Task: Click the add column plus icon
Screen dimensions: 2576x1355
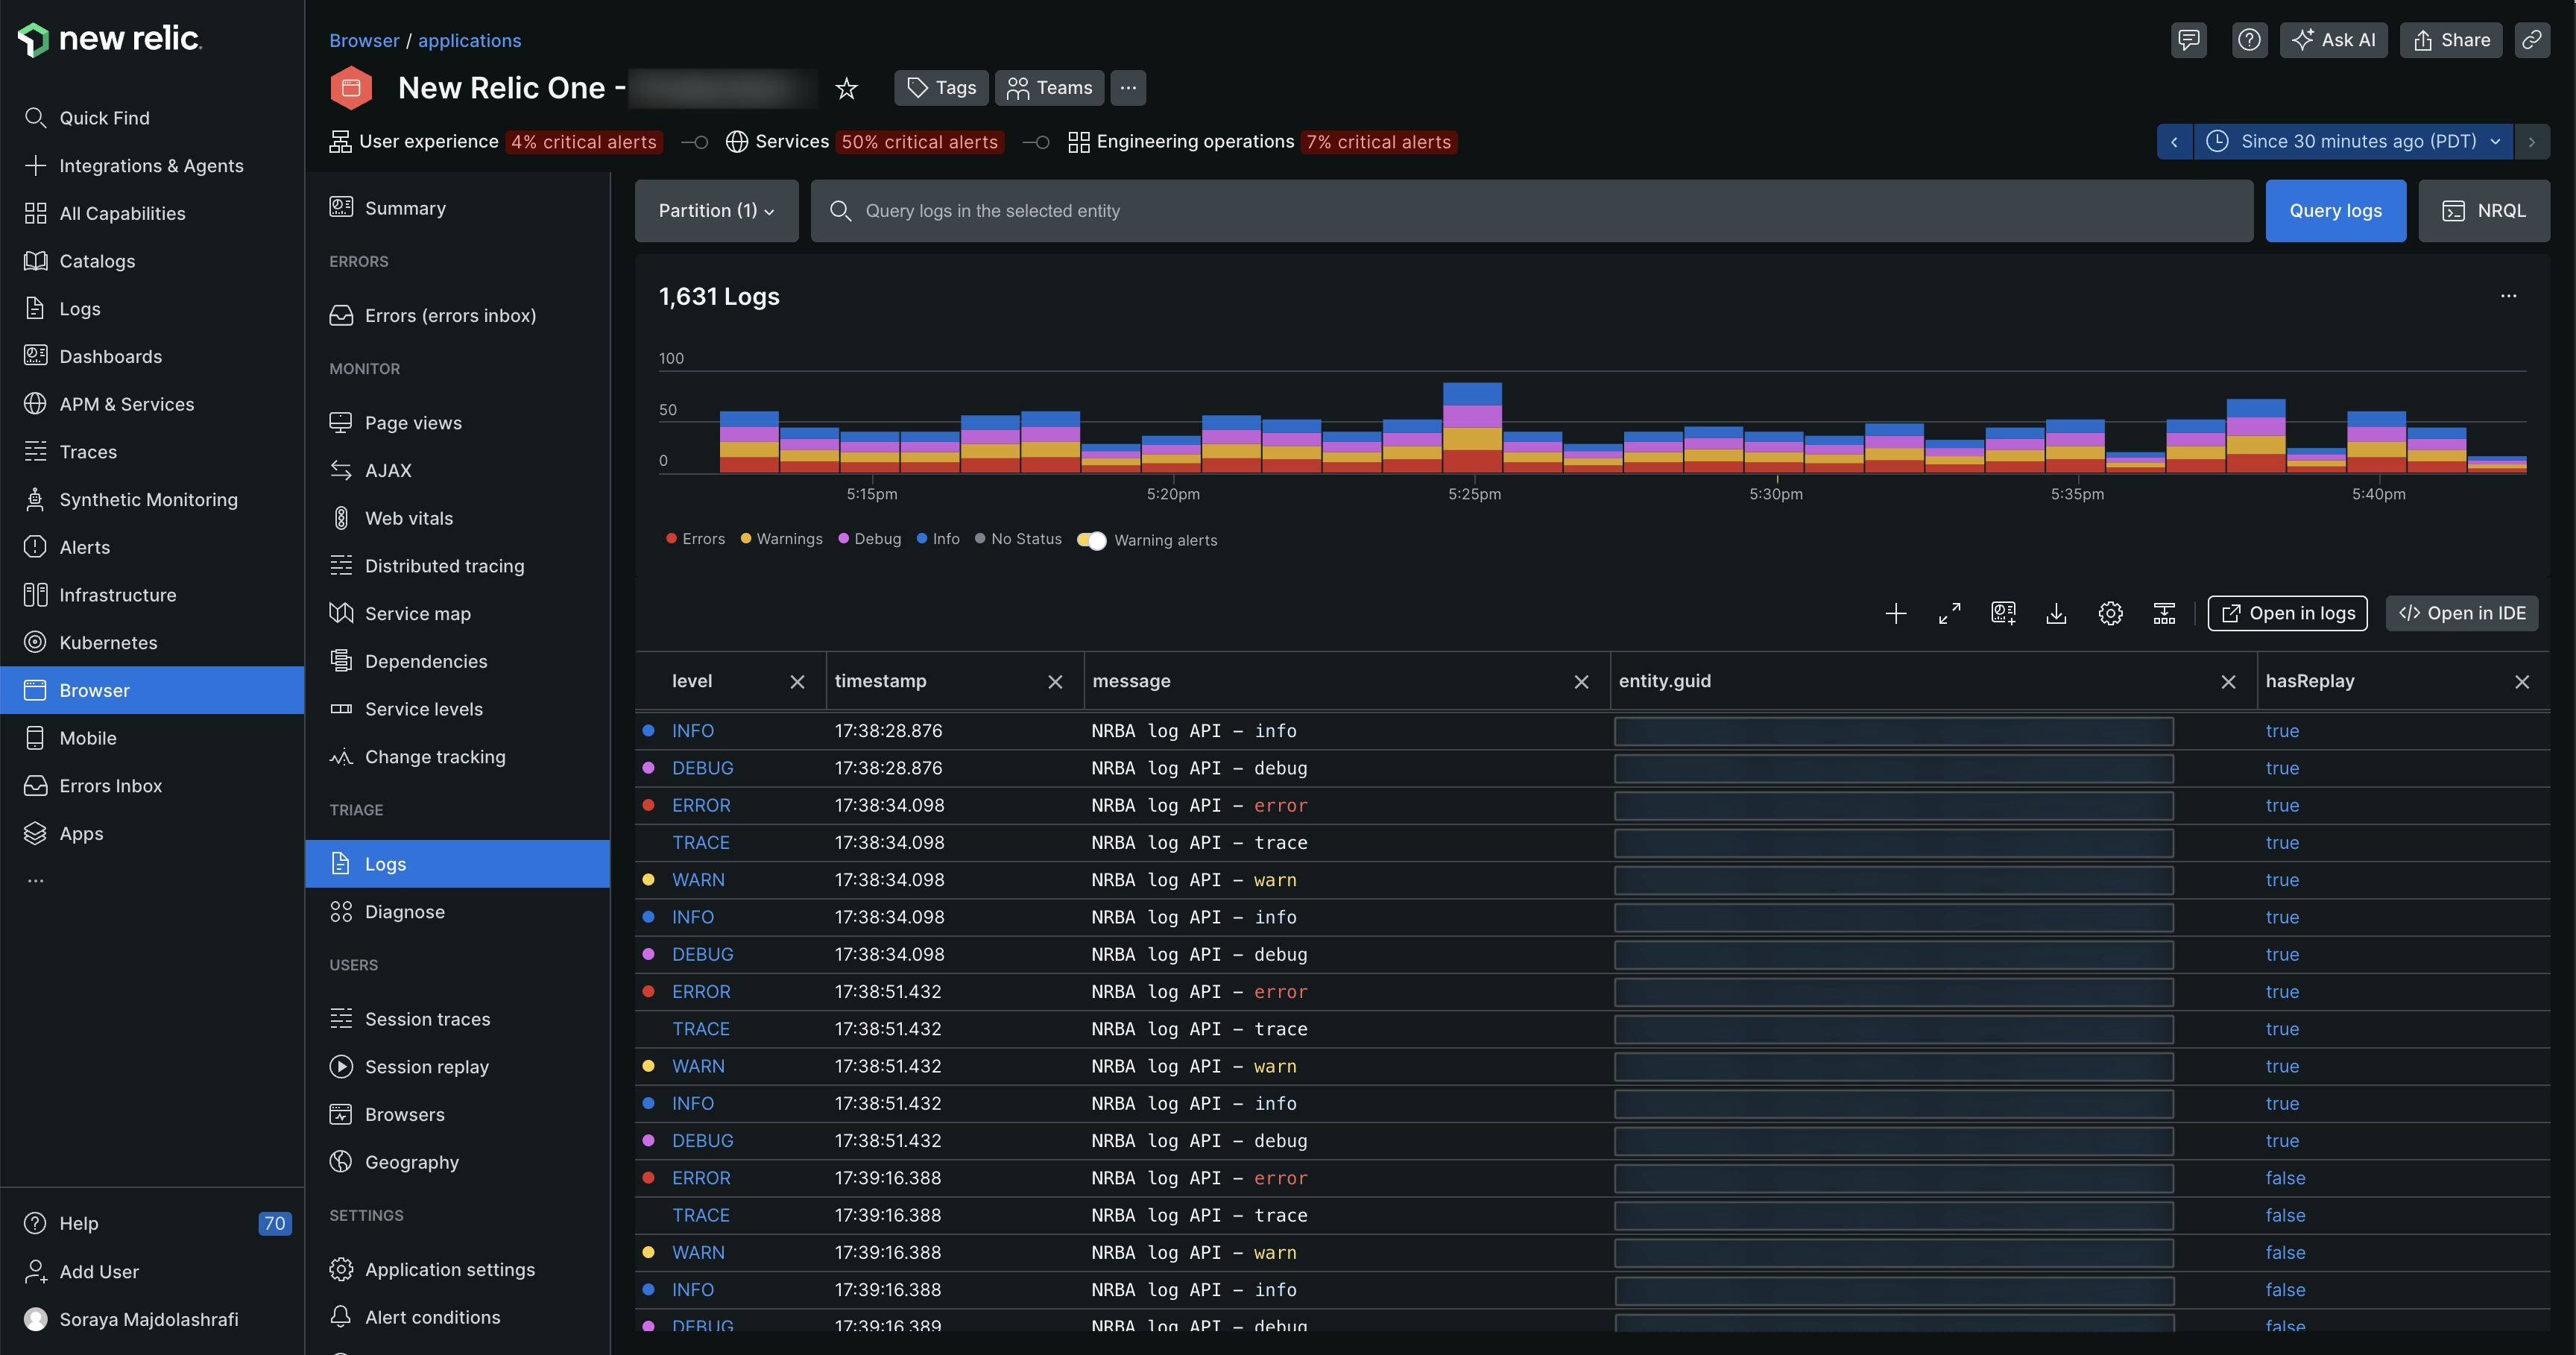Action: click(x=1895, y=613)
